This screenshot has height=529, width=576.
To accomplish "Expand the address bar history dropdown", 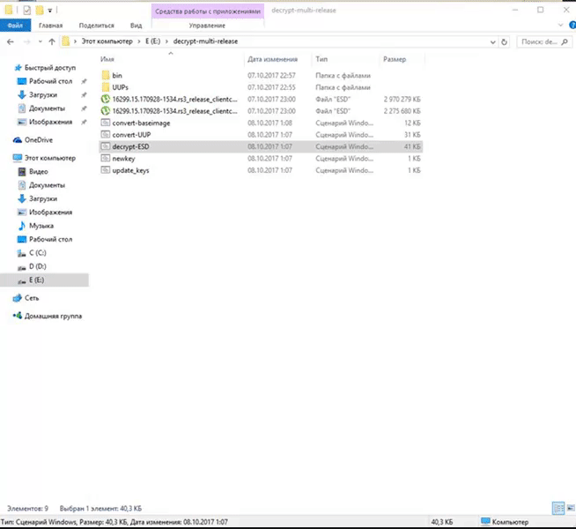I will 493,42.
